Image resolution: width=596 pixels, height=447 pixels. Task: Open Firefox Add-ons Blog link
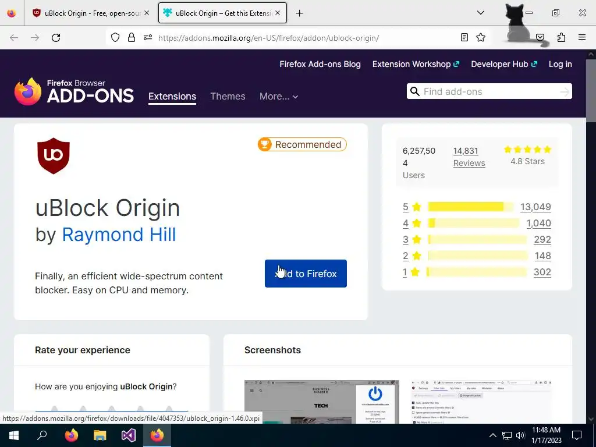pyautogui.click(x=320, y=64)
